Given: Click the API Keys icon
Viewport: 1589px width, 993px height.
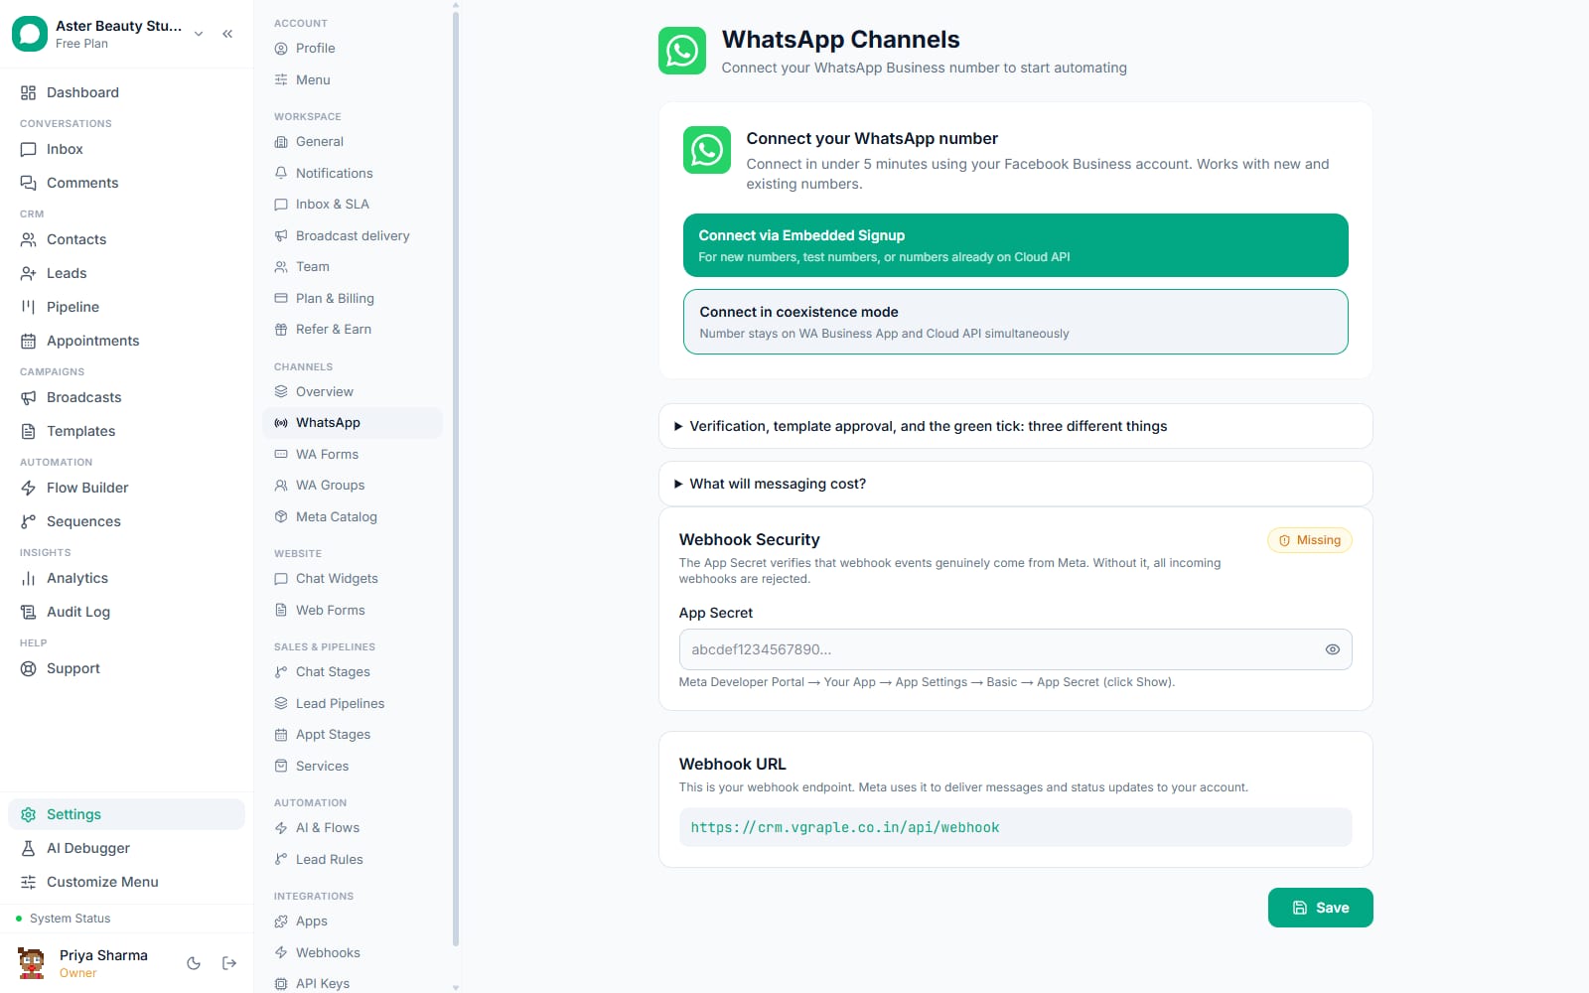Looking at the screenshot, I should click(x=281, y=983).
